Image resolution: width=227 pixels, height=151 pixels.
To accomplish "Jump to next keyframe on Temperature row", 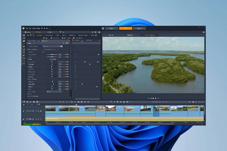I will tap(69, 54).
